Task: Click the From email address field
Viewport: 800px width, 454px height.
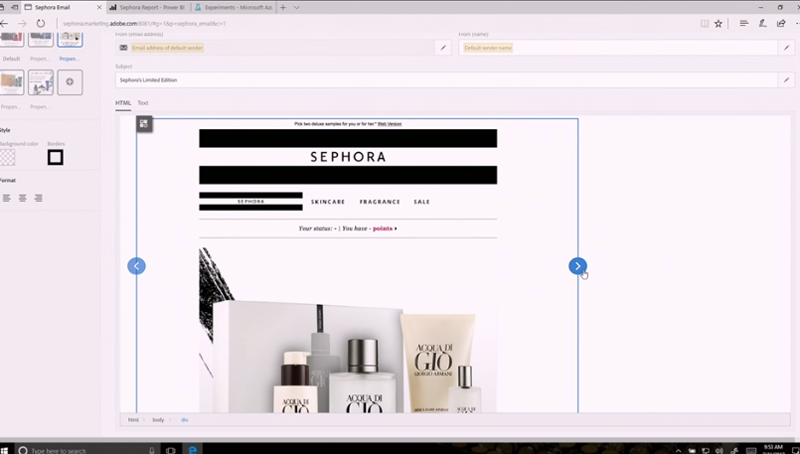Action: tap(275, 48)
